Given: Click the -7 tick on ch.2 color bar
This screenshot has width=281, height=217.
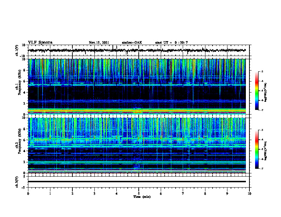Looking at the screenshot, I should 262,168.
